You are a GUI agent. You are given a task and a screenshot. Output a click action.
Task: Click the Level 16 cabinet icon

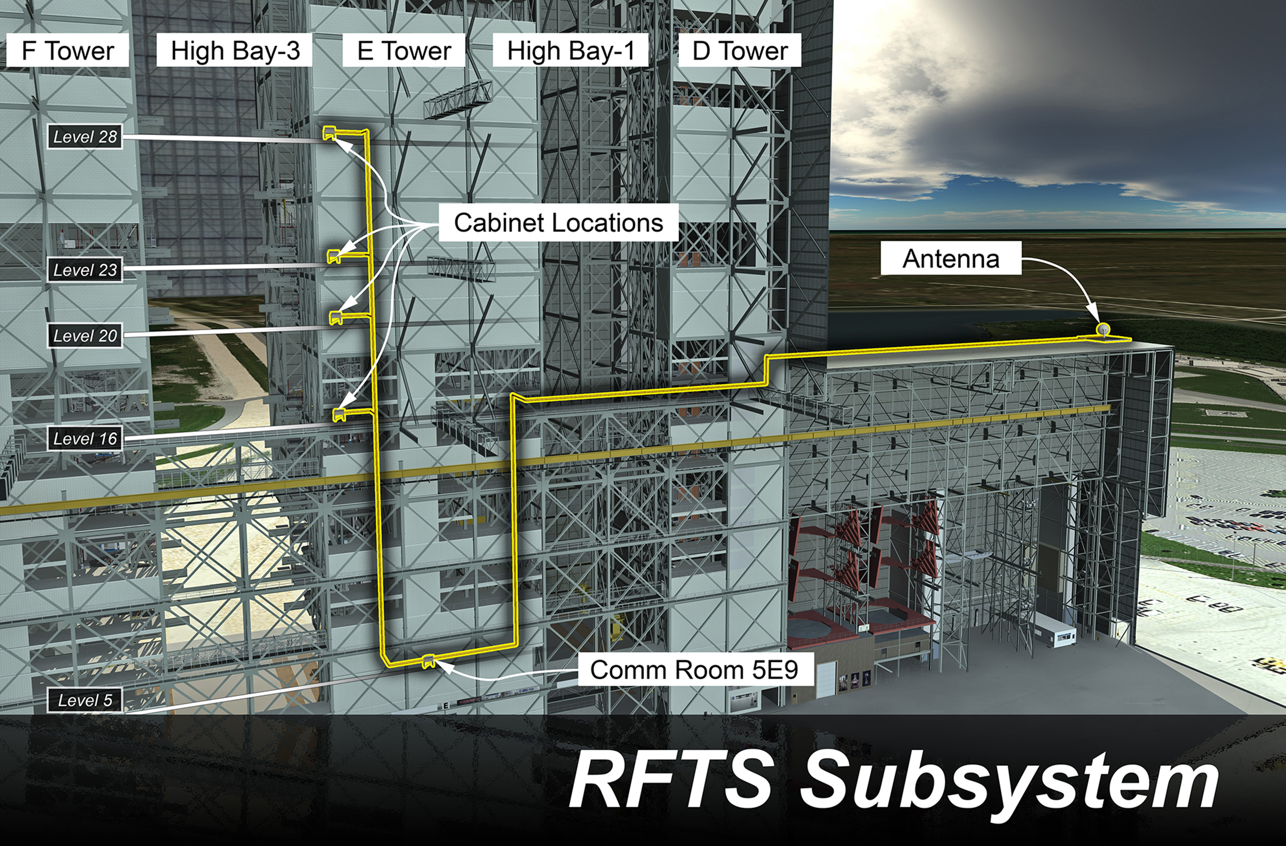(x=339, y=415)
